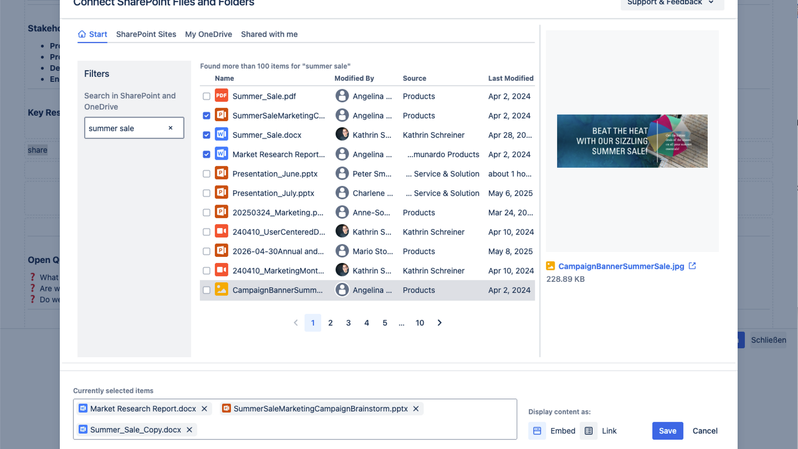This screenshot has height=449, width=798.
Task: Check the CampaignBannerSumm... checkbox
Action: click(x=206, y=290)
